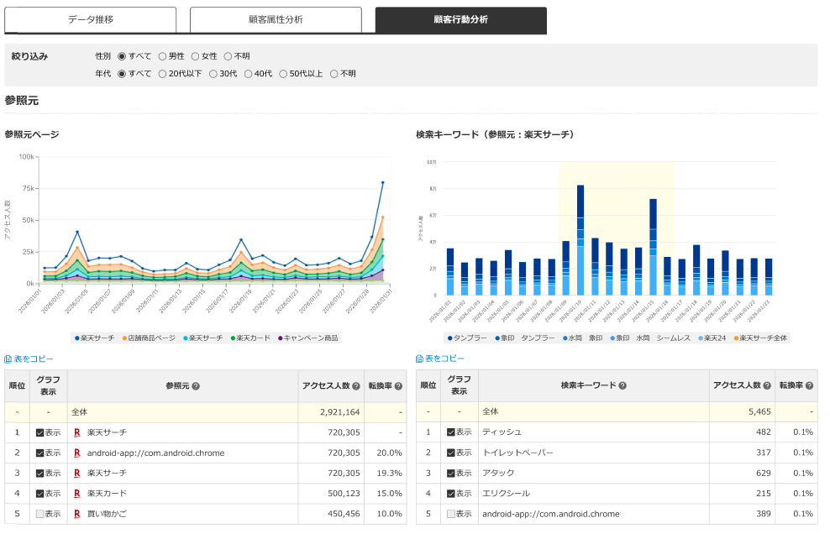830x534 pixels.
Task: Copy the 検索キーワード table via 表をコピー link
Action: pos(444,359)
